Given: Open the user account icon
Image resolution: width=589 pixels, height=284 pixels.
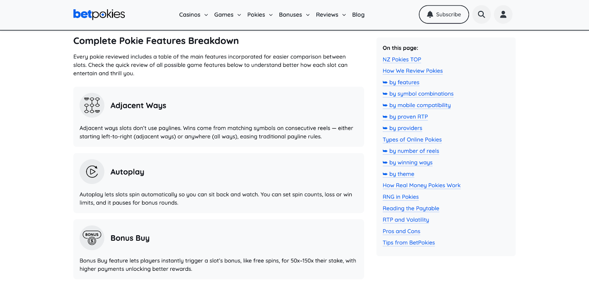Looking at the screenshot, I should 503,15.
